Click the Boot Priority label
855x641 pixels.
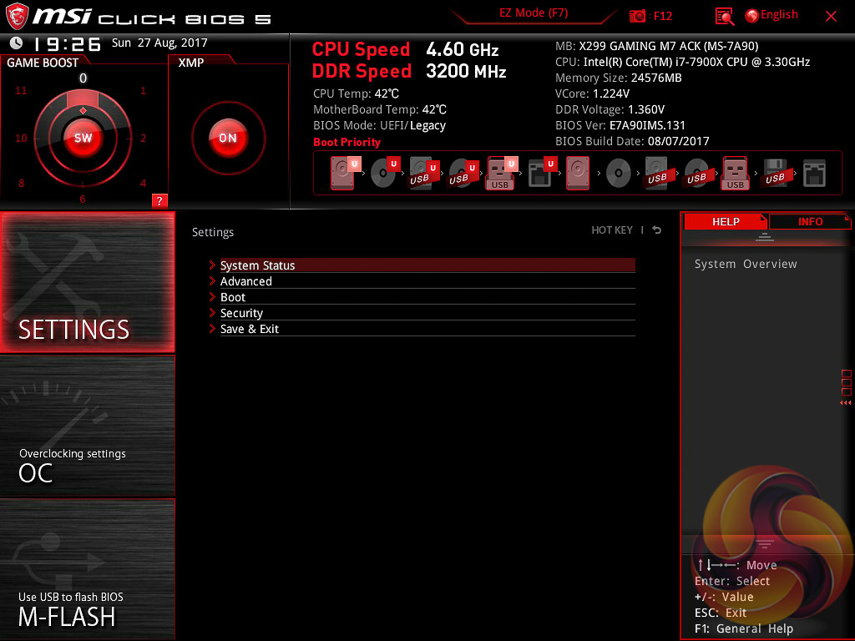347,142
